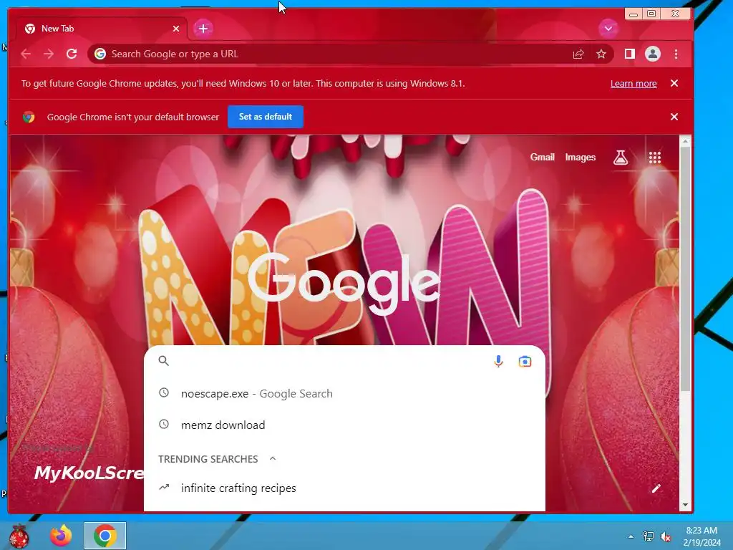Viewport: 733px width, 550px height.
Task: Close the New Tab tab
Action: pyautogui.click(x=176, y=29)
